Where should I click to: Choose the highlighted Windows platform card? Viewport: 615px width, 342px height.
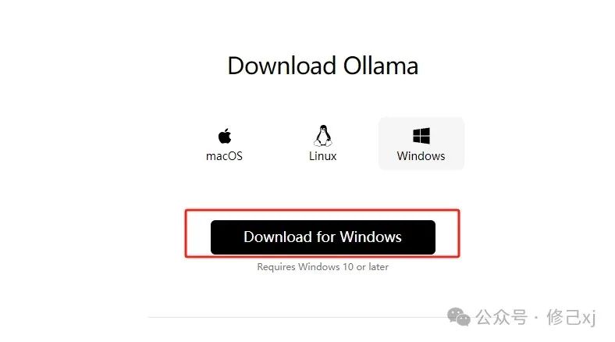pyautogui.click(x=421, y=144)
